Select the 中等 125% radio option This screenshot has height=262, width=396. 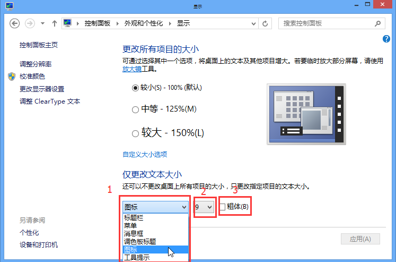click(135, 109)
